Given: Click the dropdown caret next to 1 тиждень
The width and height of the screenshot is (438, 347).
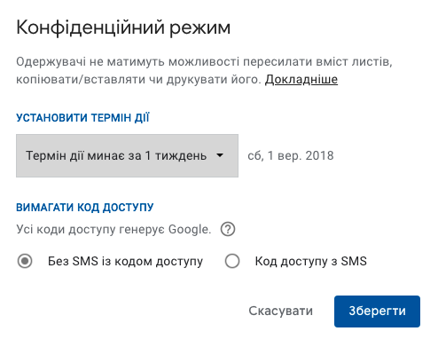Looking at the screenshot, I should 220,155.
